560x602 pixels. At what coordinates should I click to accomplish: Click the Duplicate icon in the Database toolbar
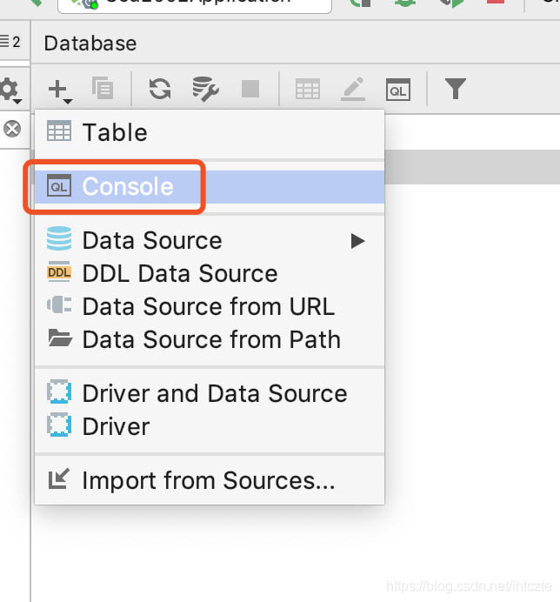click(102, 89)
